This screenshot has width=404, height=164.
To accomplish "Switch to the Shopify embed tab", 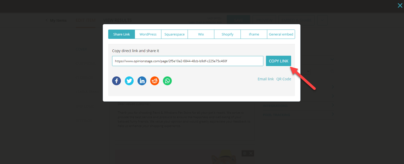I will [227, 34].
